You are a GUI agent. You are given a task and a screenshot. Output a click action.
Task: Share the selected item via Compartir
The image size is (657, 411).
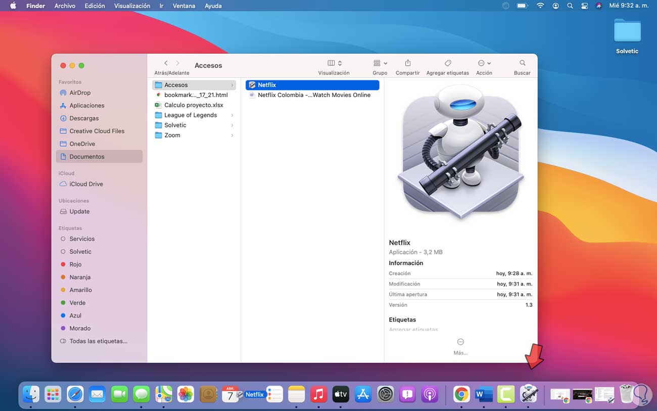408,63
